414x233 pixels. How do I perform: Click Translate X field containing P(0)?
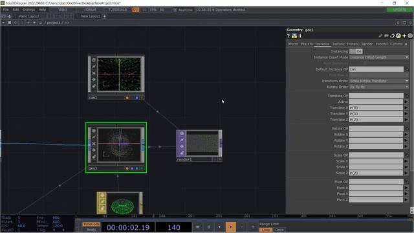tap(376, 108)
